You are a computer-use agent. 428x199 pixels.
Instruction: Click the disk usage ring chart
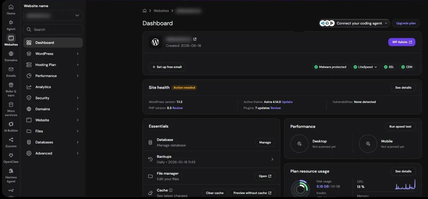300,189
